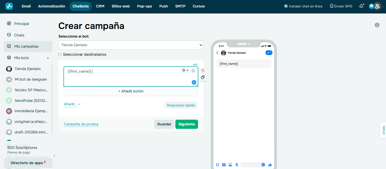Click the blue checkmark confirming the message
The height and width of the screenshot is (169, 386).
coord(194,82)
